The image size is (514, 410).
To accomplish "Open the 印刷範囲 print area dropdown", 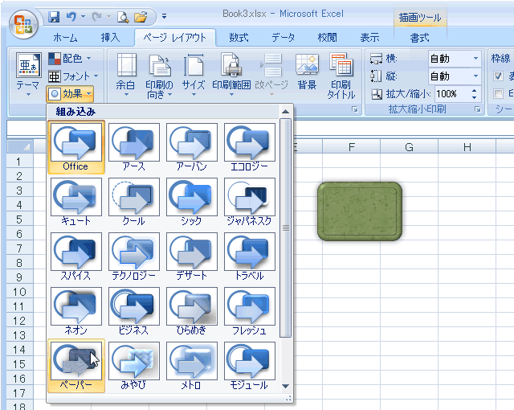I will pyautogui.click(x=231, y=76).
